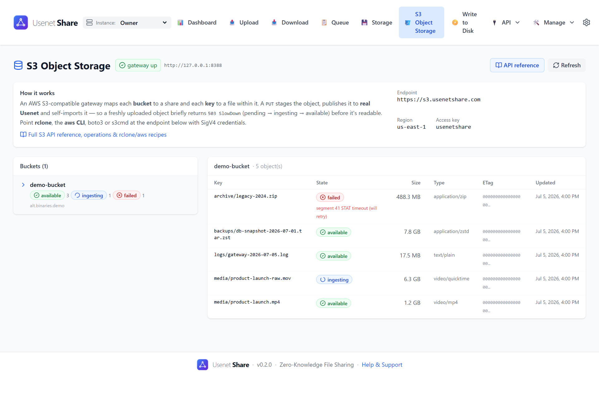Click key media/product-launch.mp4
599x397 pixels.
247,302
